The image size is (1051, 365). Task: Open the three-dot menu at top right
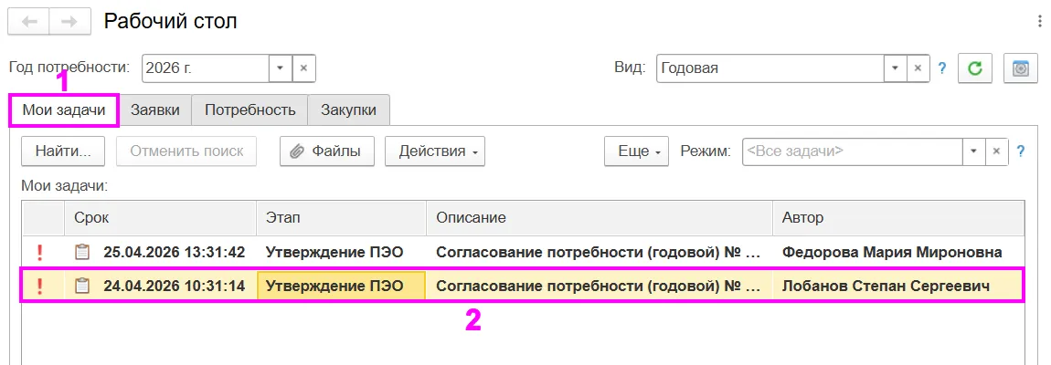[1040, 21]
